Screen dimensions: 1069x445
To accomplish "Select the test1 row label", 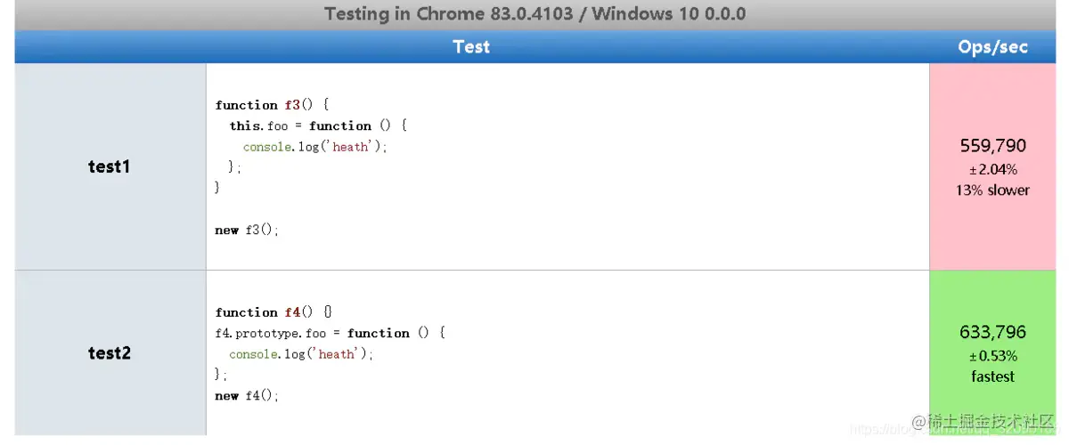I will pos(110,166).
